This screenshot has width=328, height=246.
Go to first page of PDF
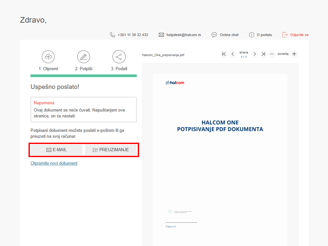click(x=224, y=54)
